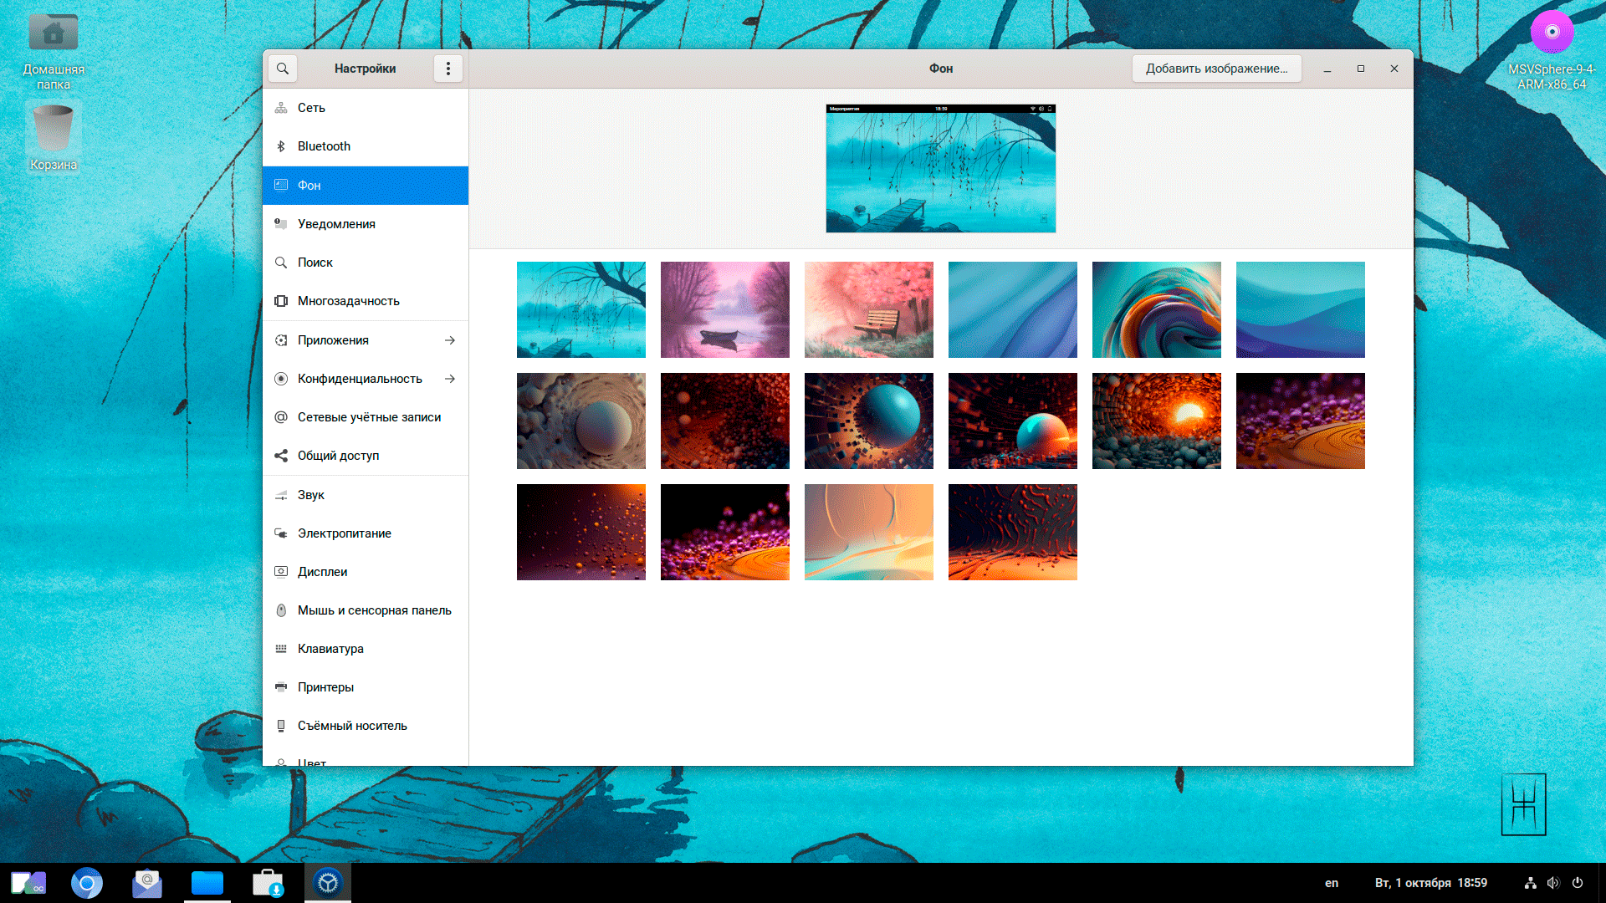Image resolution: width=1606 pixels, height=903 pixels.
Task: Open Общий доступ sharing settings
Action: click(338, 456)
